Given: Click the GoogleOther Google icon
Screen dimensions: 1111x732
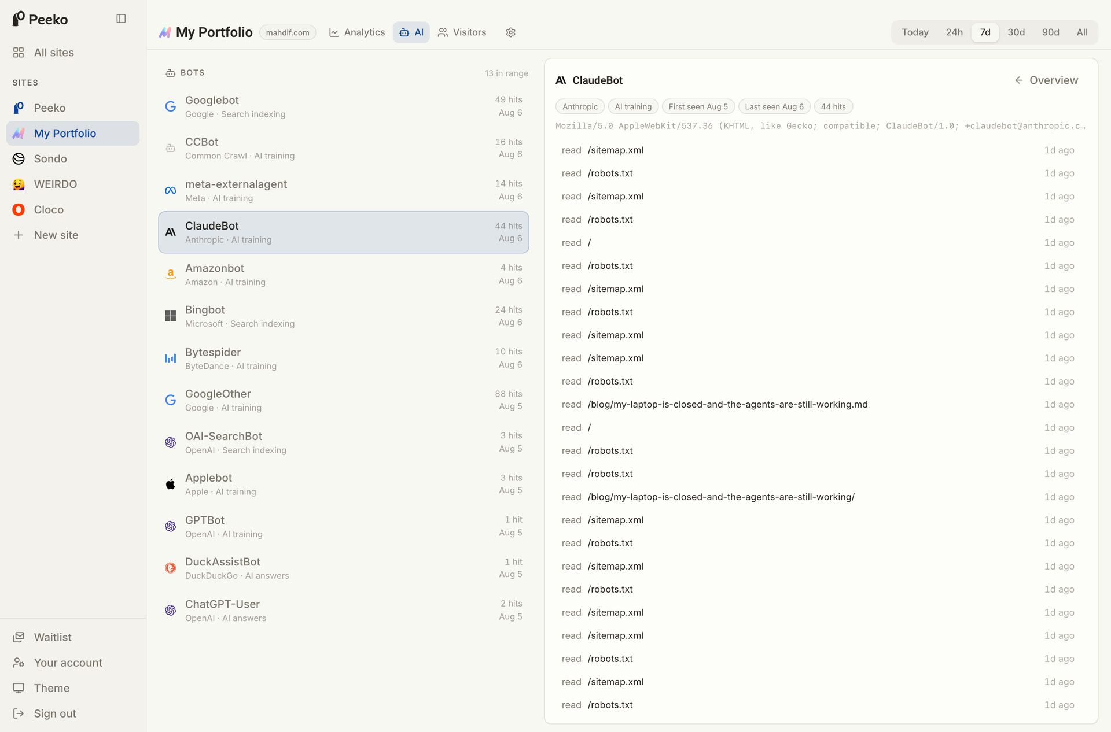Looking at the screenshot, I should point(170,400).
